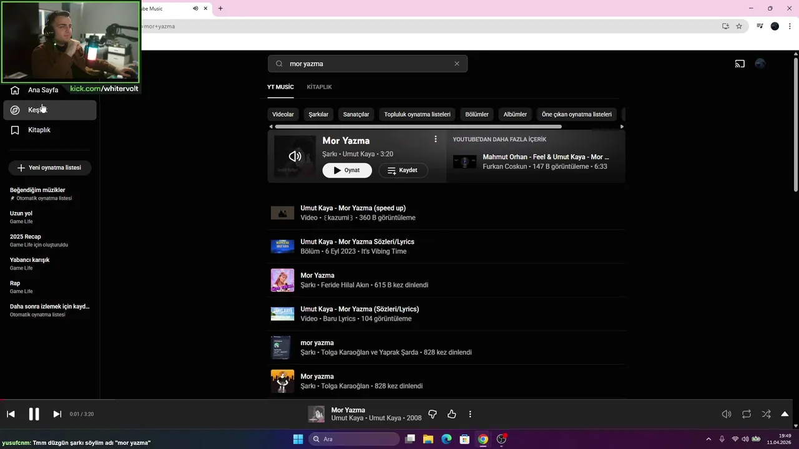
Task: Open player bar three-dot options
Action: 470,414
